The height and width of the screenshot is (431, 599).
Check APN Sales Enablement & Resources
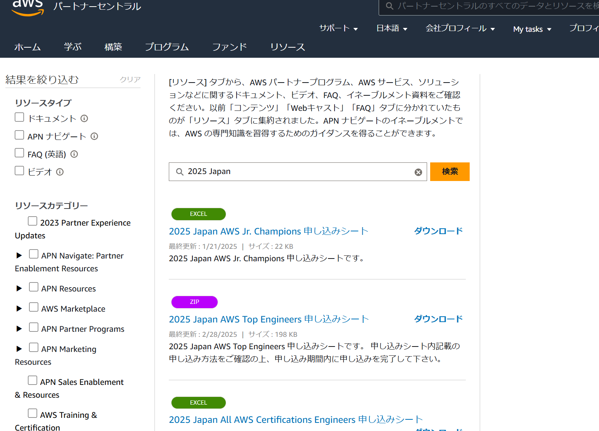[x=33, y=380]
